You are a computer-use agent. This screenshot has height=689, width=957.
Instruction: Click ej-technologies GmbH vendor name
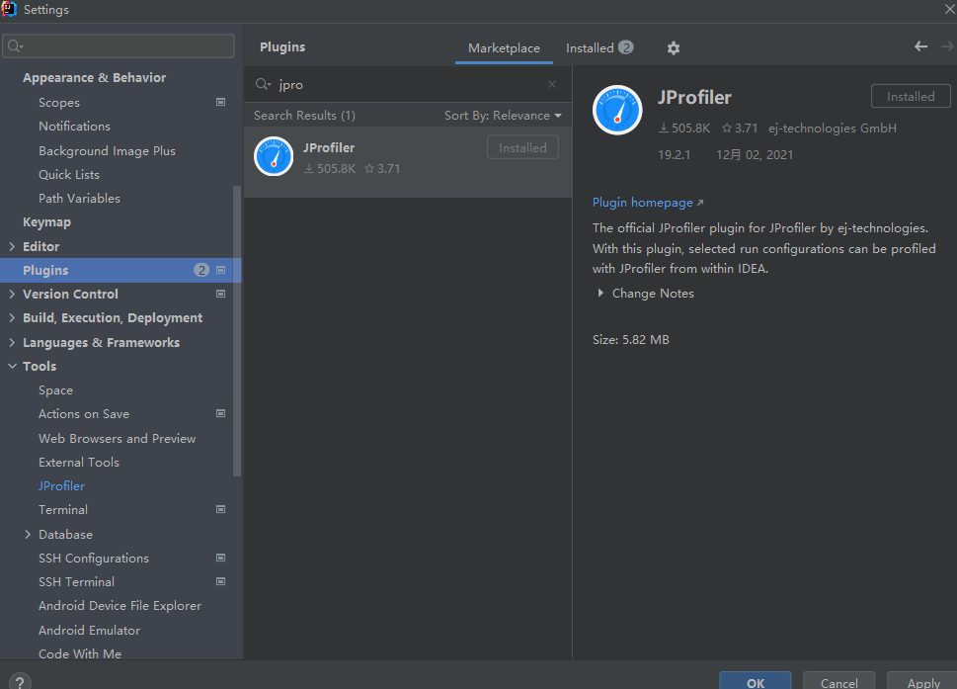(833, 129)
